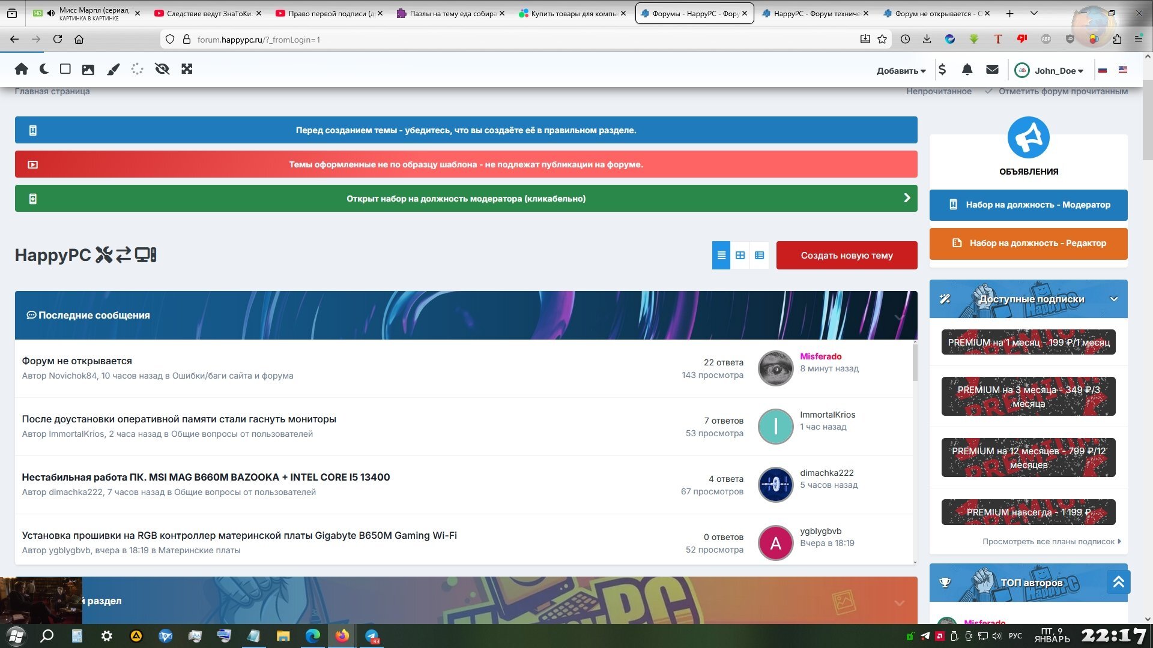
Task: Select the Russian flag language icon
Action: pos(1103,70)
